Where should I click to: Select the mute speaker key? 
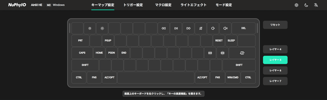point(201,28)
